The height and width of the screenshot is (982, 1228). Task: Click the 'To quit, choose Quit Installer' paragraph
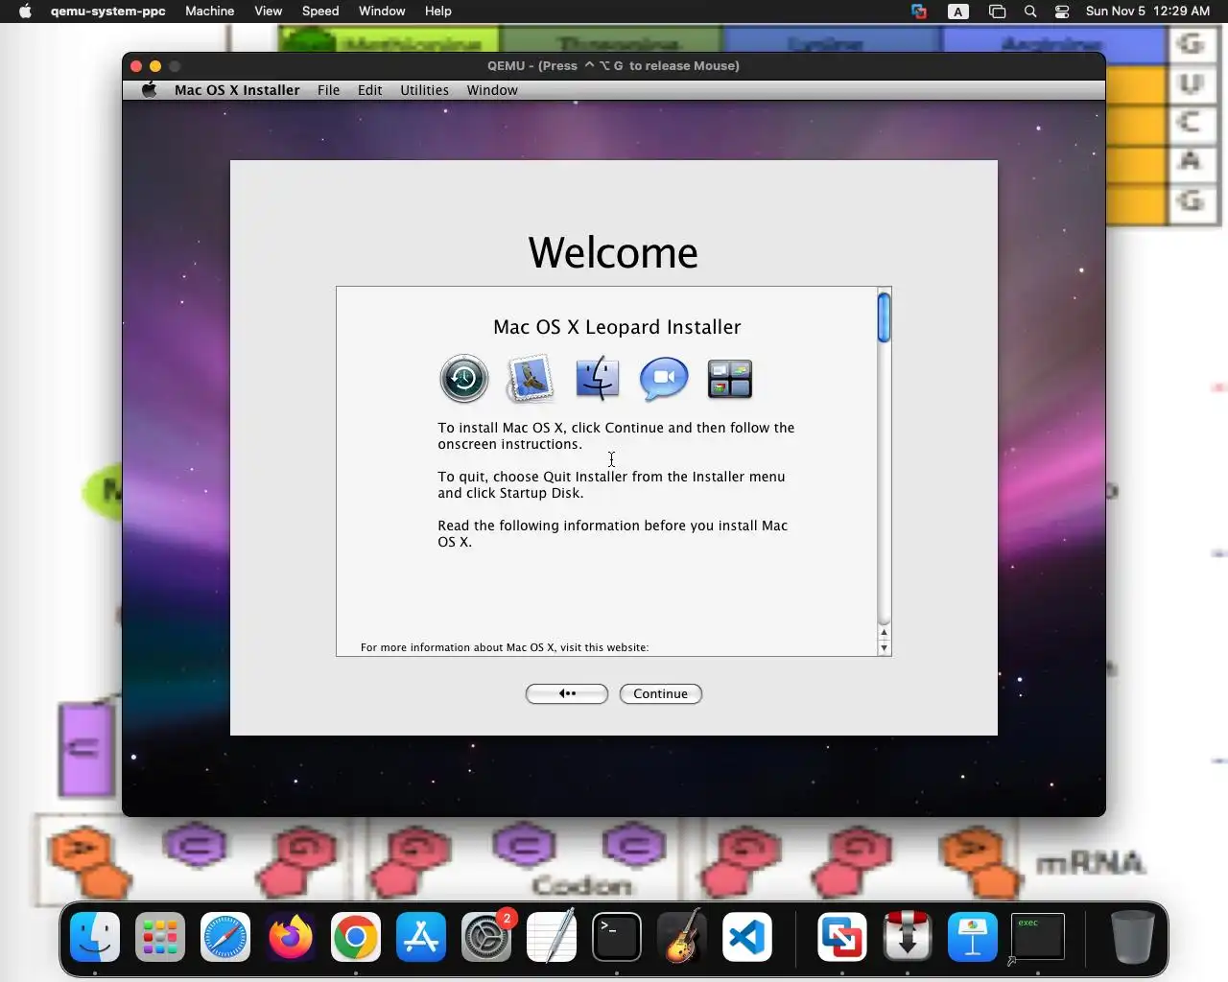tap(611, 484)
